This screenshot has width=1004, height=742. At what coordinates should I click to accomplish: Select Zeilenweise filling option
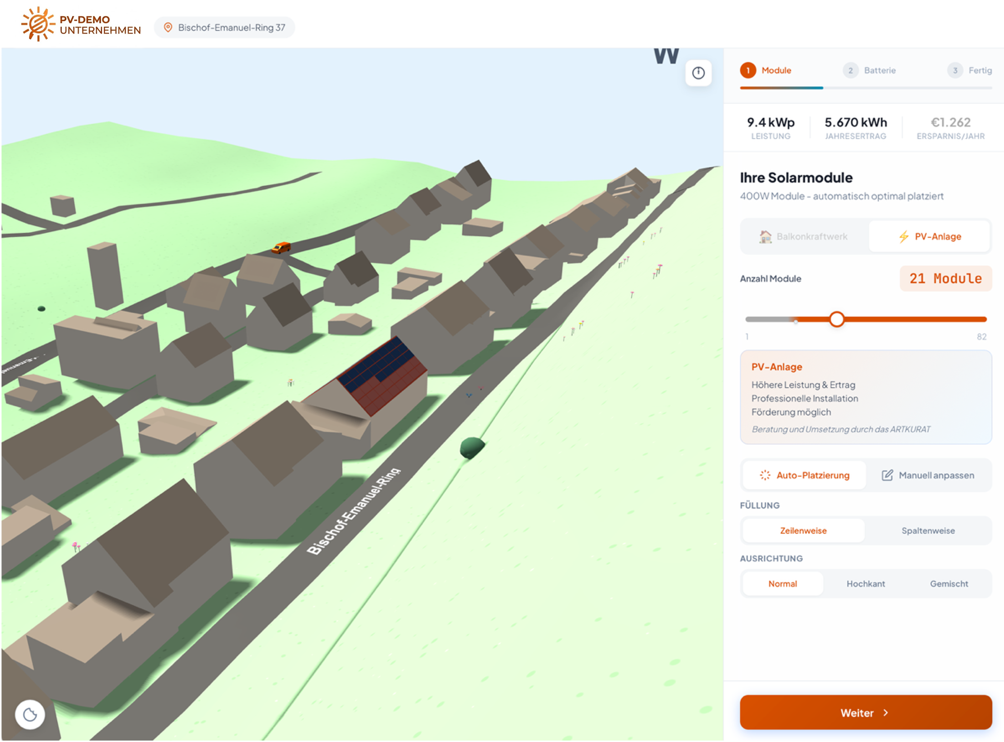point(803,530)
